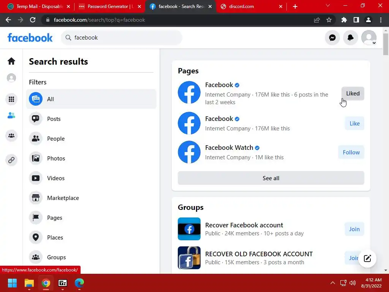Go back in browser
This screenshot has height=292, width=389.
point(8,20)
